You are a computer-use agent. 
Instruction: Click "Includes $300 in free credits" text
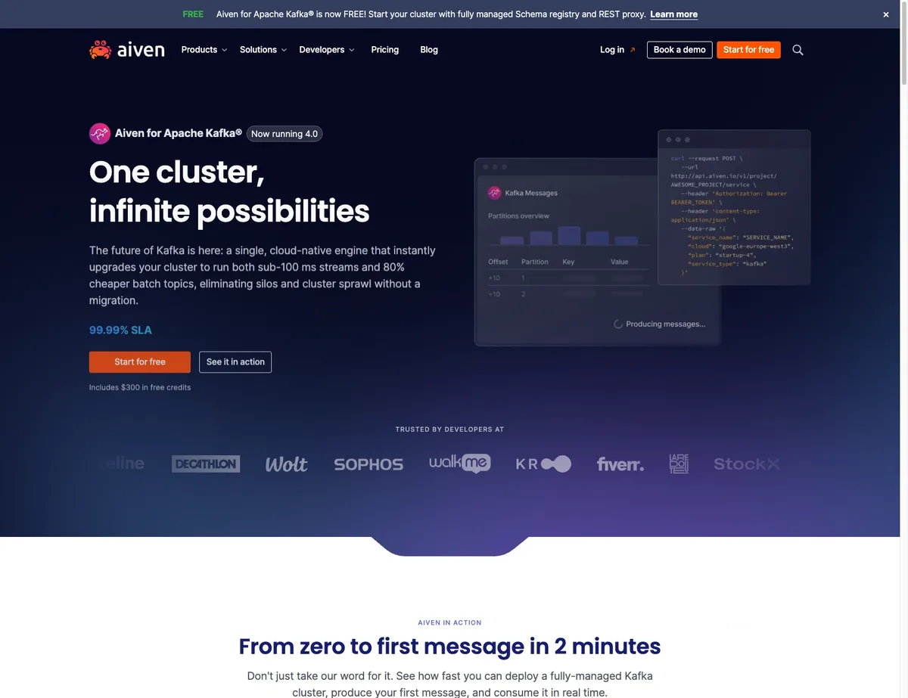(x=140, y=387)
